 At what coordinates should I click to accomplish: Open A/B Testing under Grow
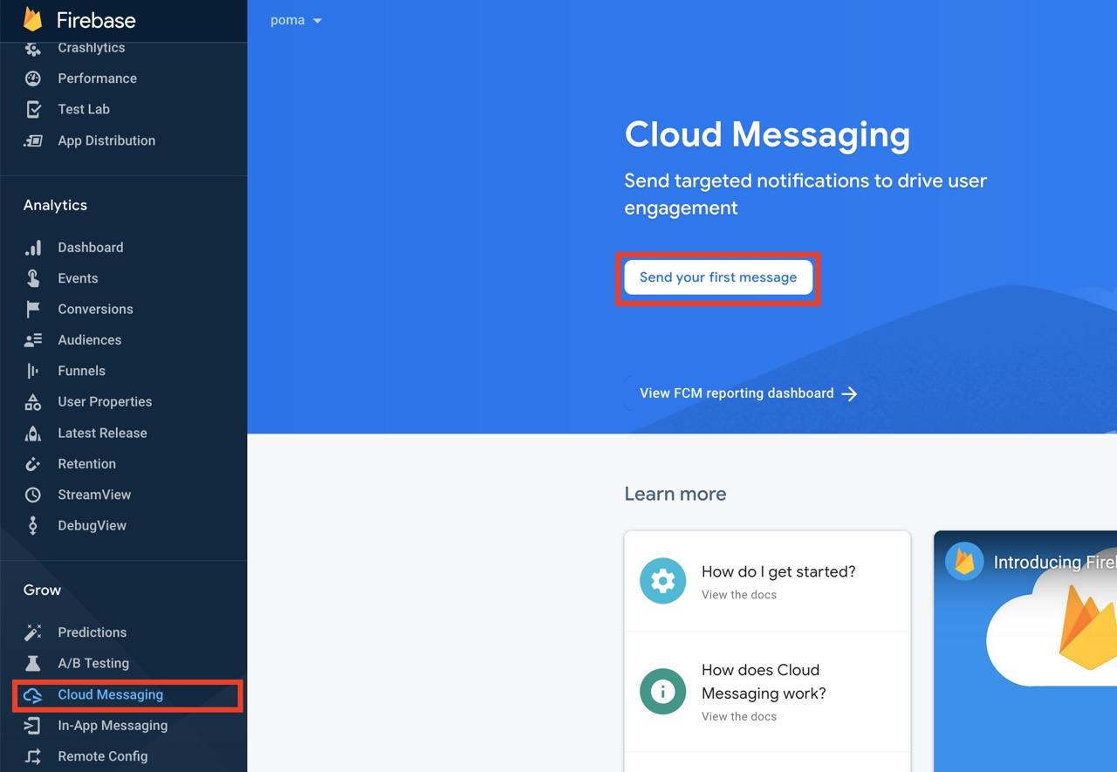(x=93, y=664)
